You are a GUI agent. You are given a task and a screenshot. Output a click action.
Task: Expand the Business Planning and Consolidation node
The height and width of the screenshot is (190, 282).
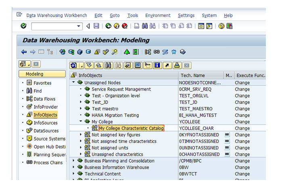(74, 161)
